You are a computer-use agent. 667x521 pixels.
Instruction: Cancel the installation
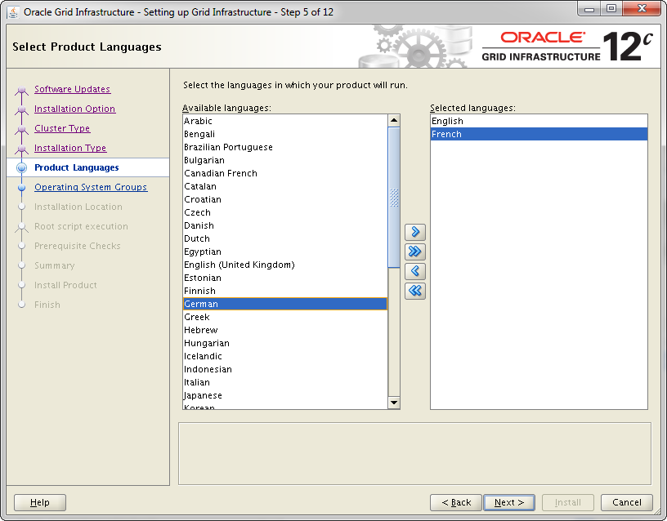pyautogui.click(x=626, y=502)
